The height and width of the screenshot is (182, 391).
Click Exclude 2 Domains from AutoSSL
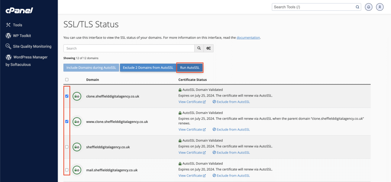148,68
